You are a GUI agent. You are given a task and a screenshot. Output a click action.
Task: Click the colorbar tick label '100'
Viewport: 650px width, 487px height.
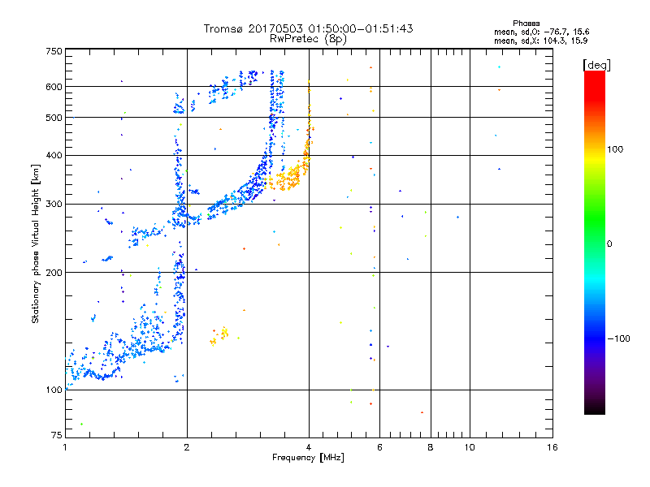point(615,149)
